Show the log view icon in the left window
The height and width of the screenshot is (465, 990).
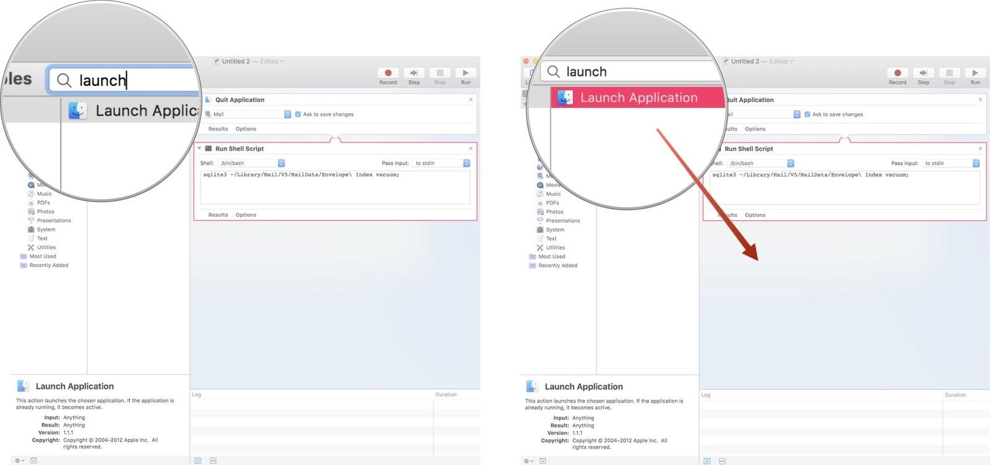pyautogui.click(x=198, y=461)
